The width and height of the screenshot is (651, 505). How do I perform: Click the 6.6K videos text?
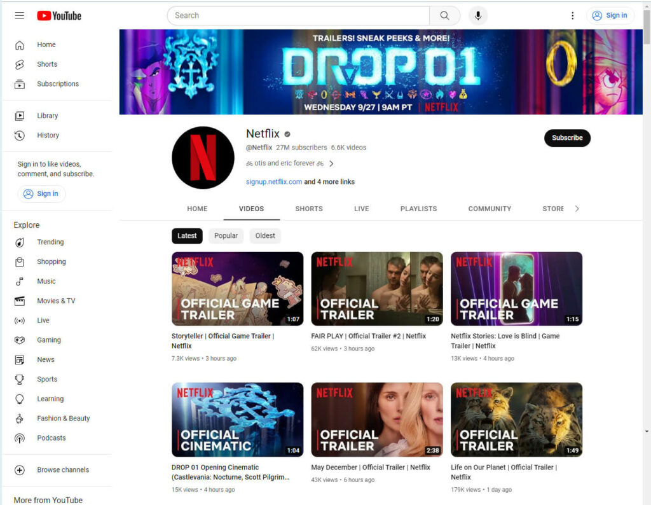(x=348, y=148)
